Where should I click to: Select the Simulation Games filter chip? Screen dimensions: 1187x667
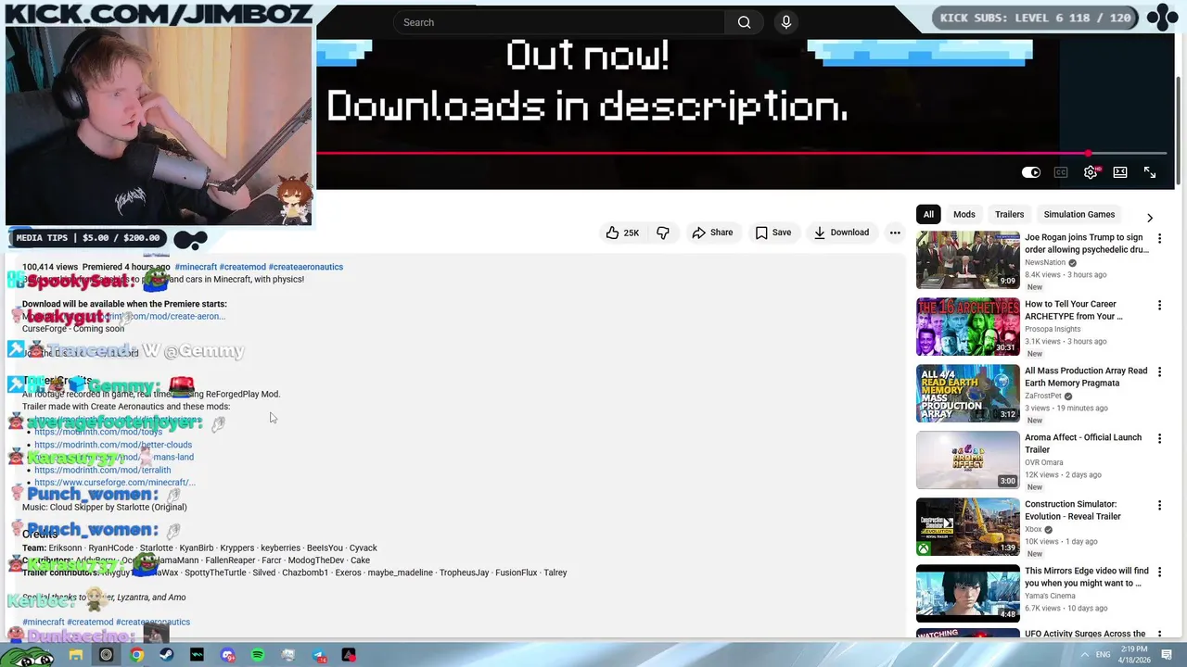click(x=1079, y=214)
